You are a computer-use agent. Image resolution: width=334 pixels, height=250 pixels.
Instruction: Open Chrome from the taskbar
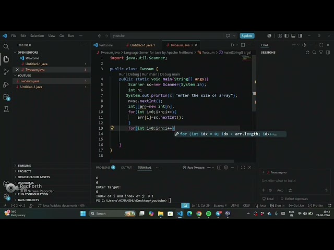tap(199, 214)
